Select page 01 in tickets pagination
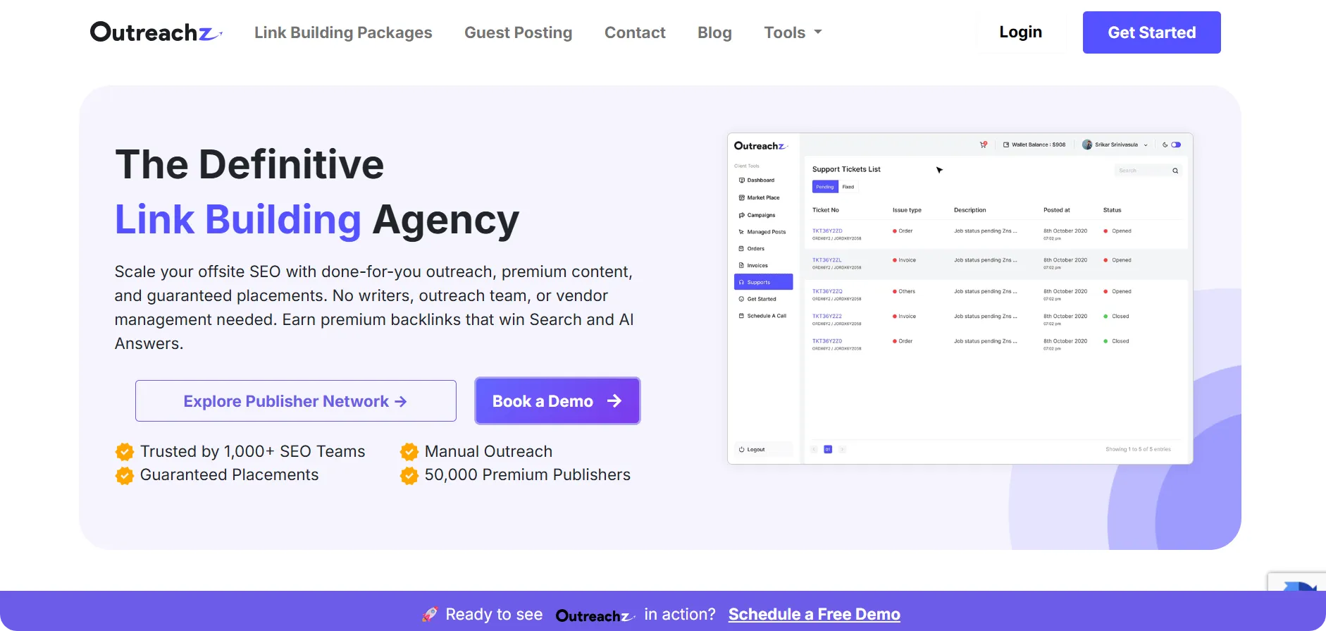1326x631 pixels. click(828, 449)
